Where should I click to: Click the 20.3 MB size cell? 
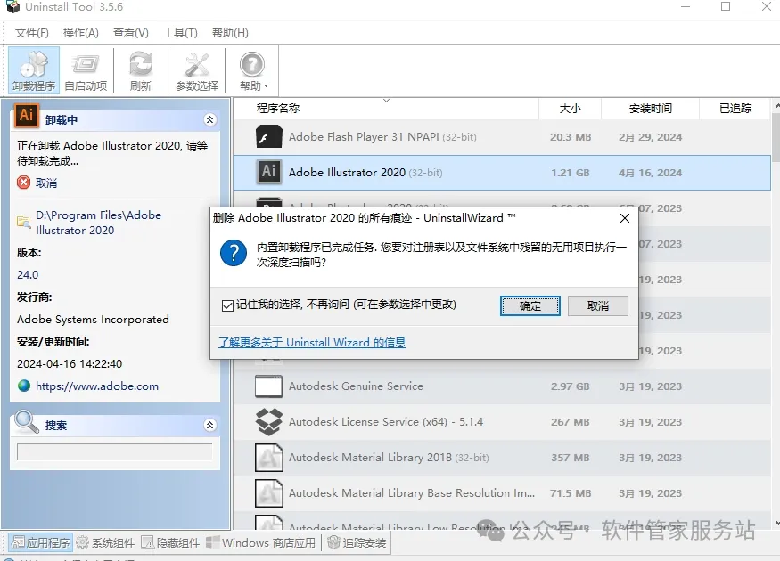(571, 137)
